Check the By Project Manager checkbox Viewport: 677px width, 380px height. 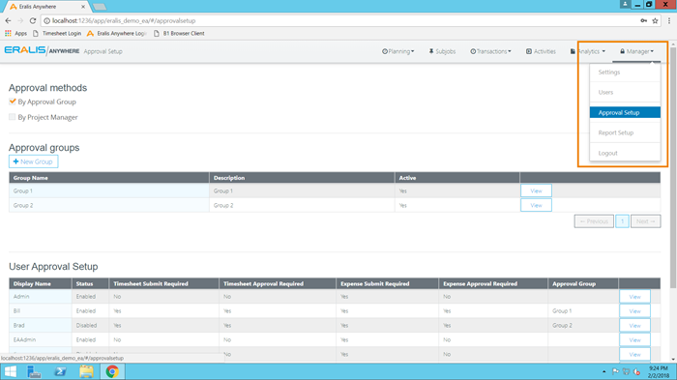click(12, 117)
